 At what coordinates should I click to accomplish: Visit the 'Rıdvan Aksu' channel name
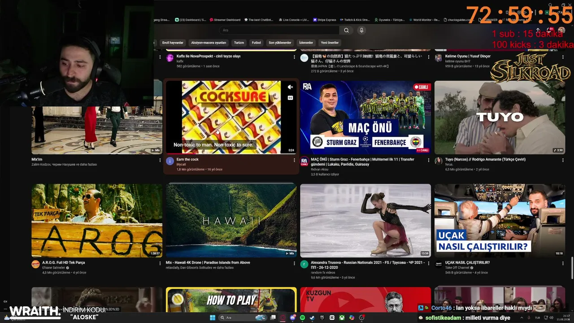tap(320, 169)
